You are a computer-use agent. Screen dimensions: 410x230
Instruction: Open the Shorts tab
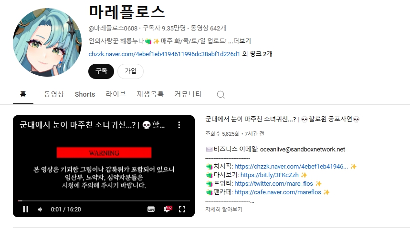[x=85, y=94]
